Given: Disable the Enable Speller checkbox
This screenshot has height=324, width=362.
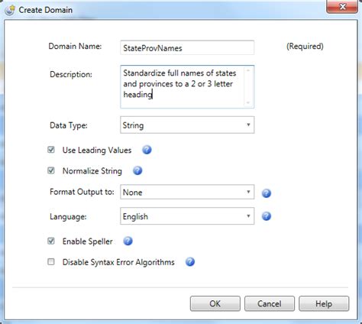Looking at the screenshot, I should click(x=51, y=241).
